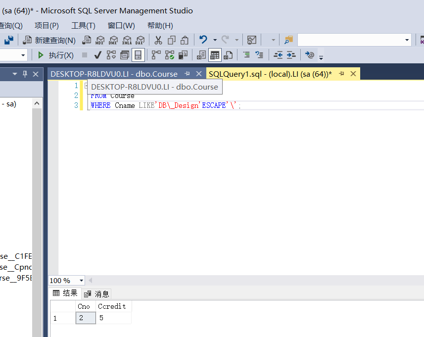Execute the query with 执行(X)
The height and width of the screenshot is (337, 424).
point(55,55)
